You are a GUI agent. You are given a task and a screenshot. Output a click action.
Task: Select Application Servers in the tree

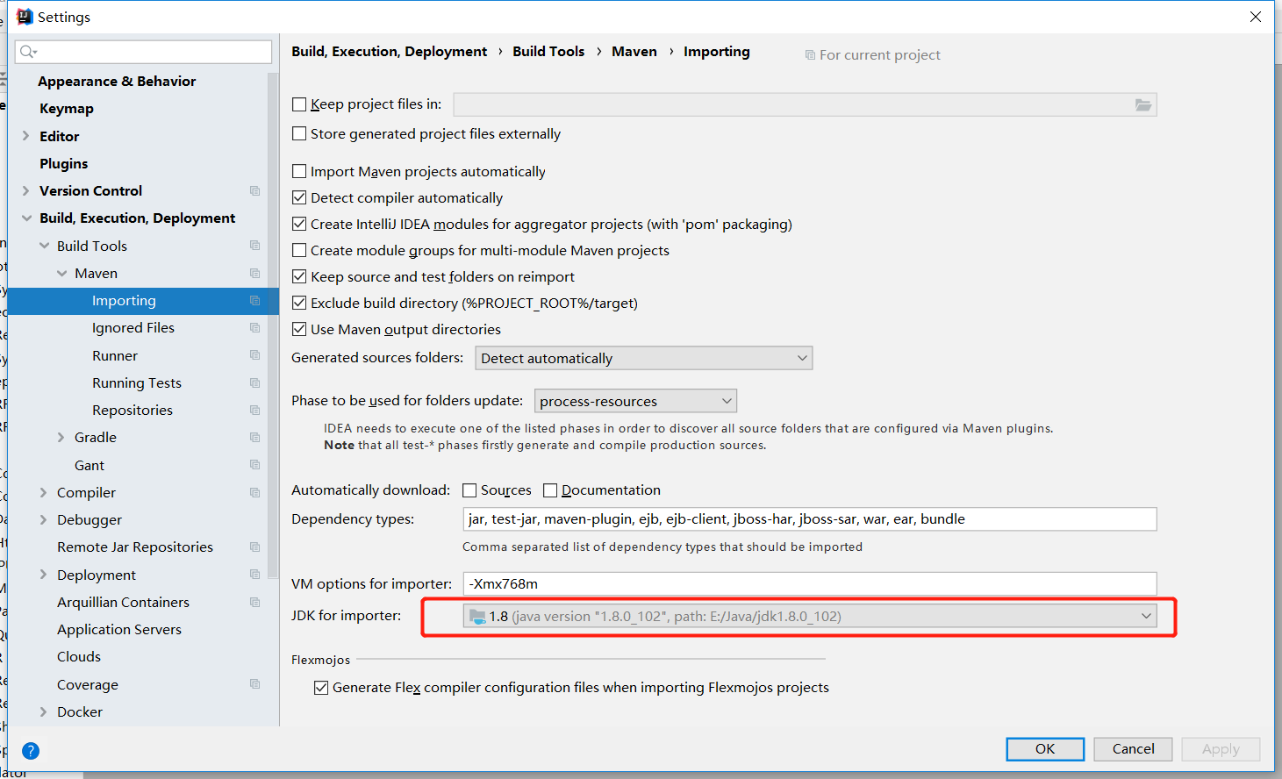(x=119, y=629)
